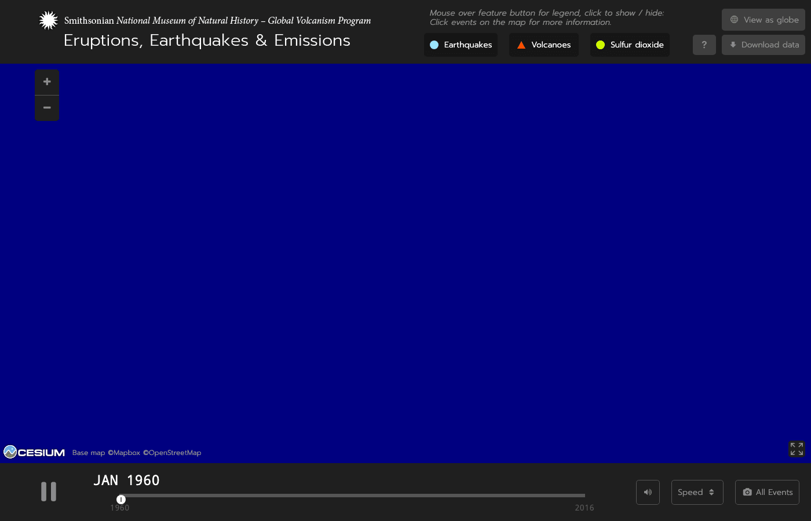Open the help question mark button
The height and width of the screenshot is (521, 811).
[x=704, y=45]
